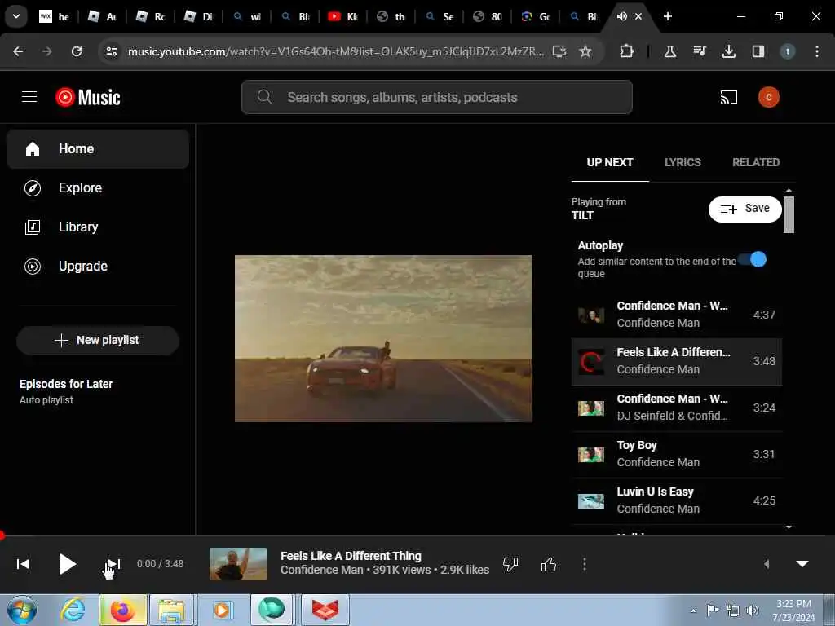Switch to the LYRICS tab
Image resolution: width=835 pixels, height=626 pixels.
click(x=683, y=162)
